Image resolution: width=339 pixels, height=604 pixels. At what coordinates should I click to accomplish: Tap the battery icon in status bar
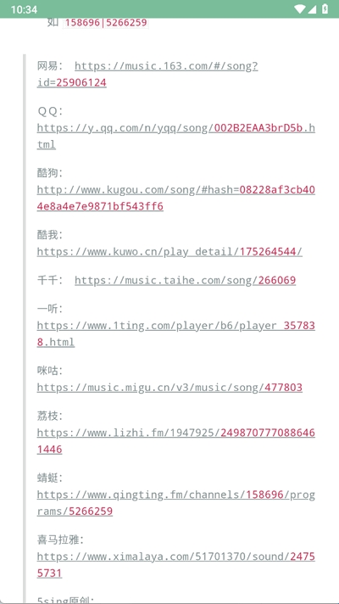325,8
